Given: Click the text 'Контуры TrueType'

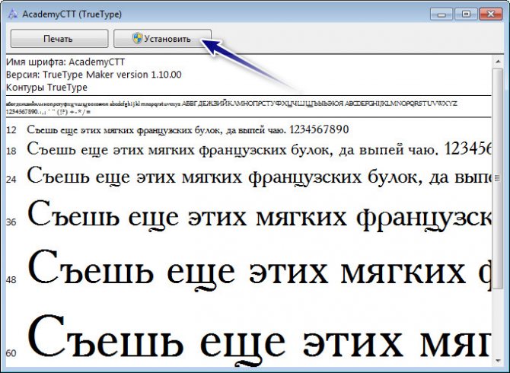Looking at the screenshot, I should pos(47,88).
